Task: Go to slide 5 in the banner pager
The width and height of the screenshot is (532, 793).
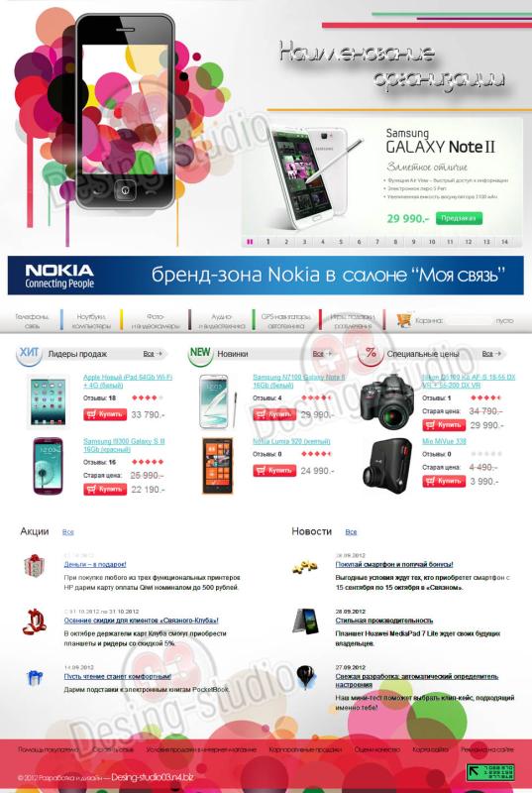Action: click(x=341, y=242)
